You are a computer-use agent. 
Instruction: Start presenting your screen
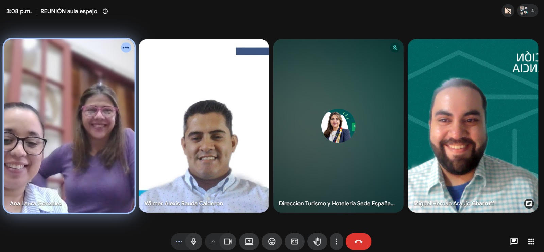click(x=249, y=241)
